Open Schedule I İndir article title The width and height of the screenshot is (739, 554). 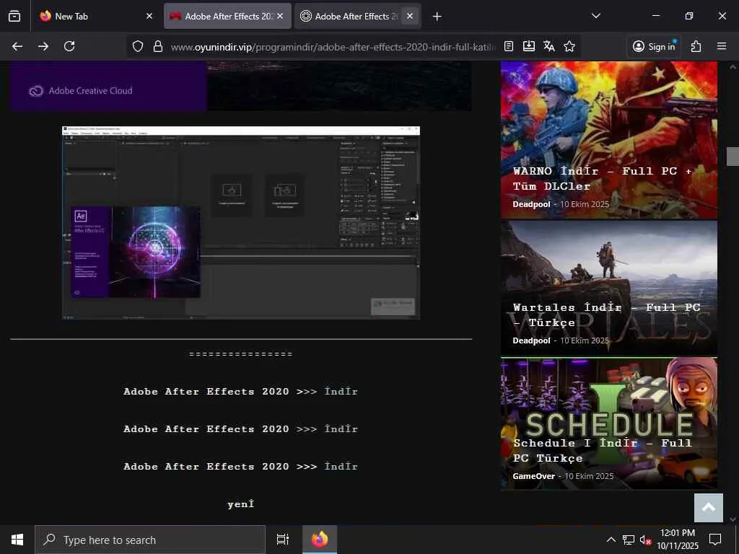click(x=603, y=450)
